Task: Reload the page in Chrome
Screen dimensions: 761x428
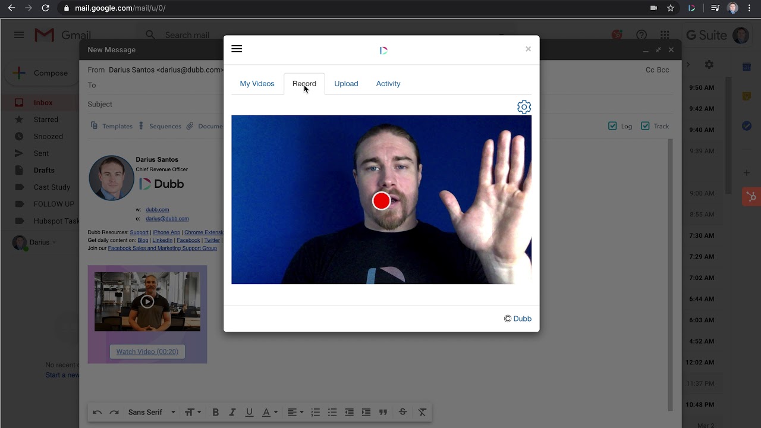Action: [x=46, y=8]
